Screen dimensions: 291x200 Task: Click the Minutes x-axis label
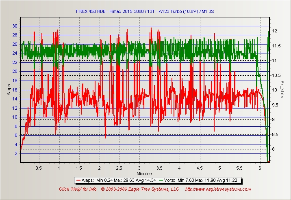[144, 174]
